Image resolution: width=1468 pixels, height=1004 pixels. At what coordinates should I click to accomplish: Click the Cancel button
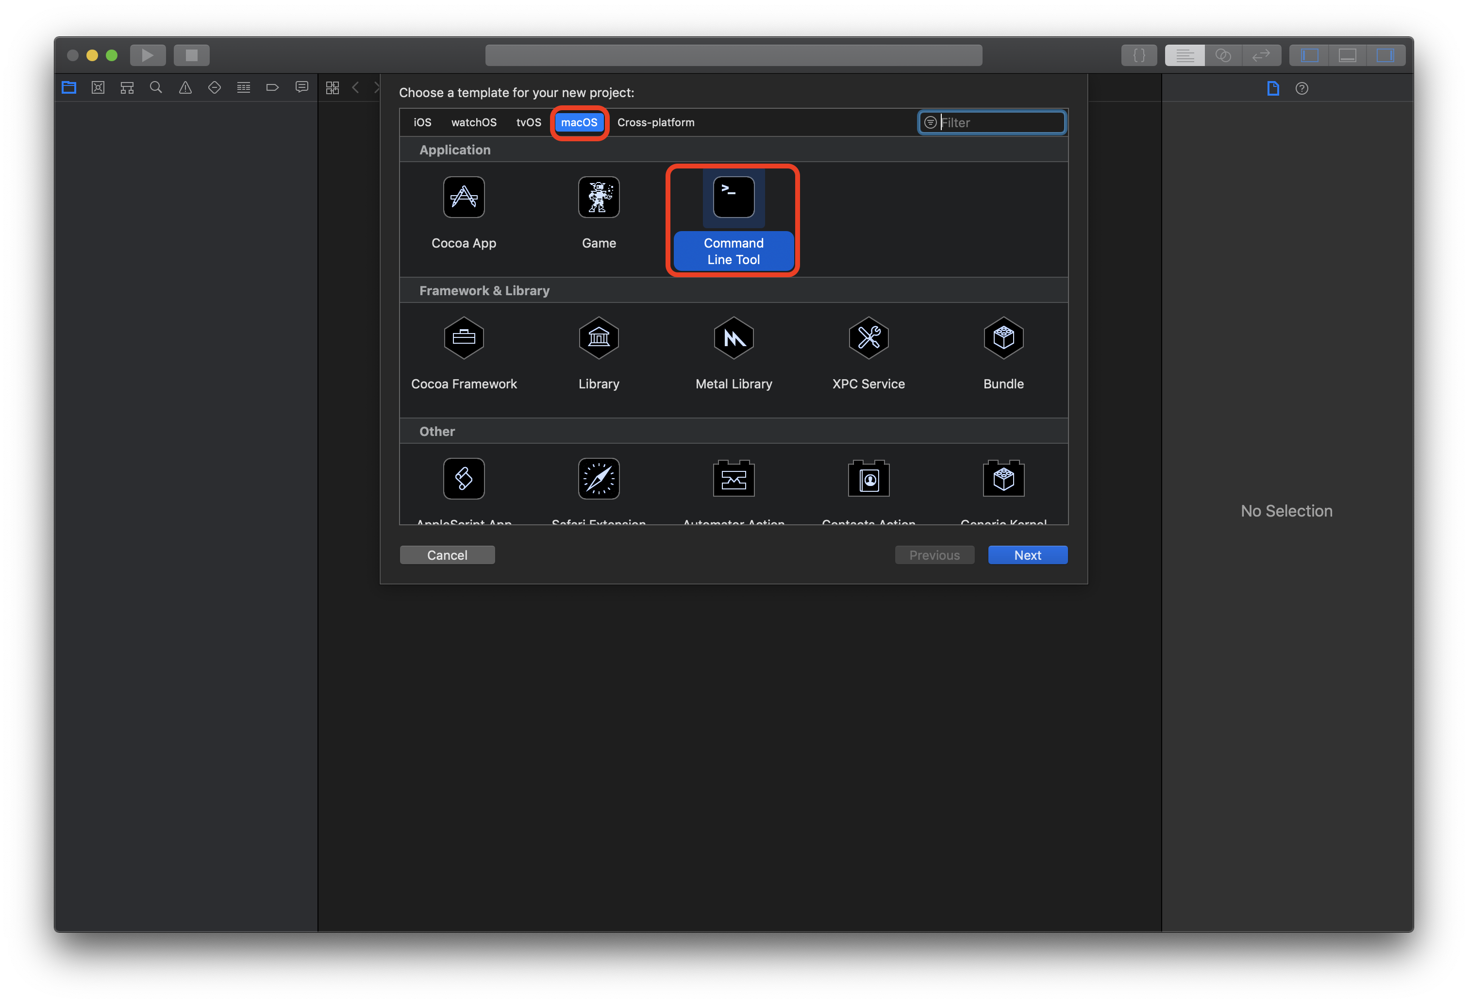pos(447,555)
